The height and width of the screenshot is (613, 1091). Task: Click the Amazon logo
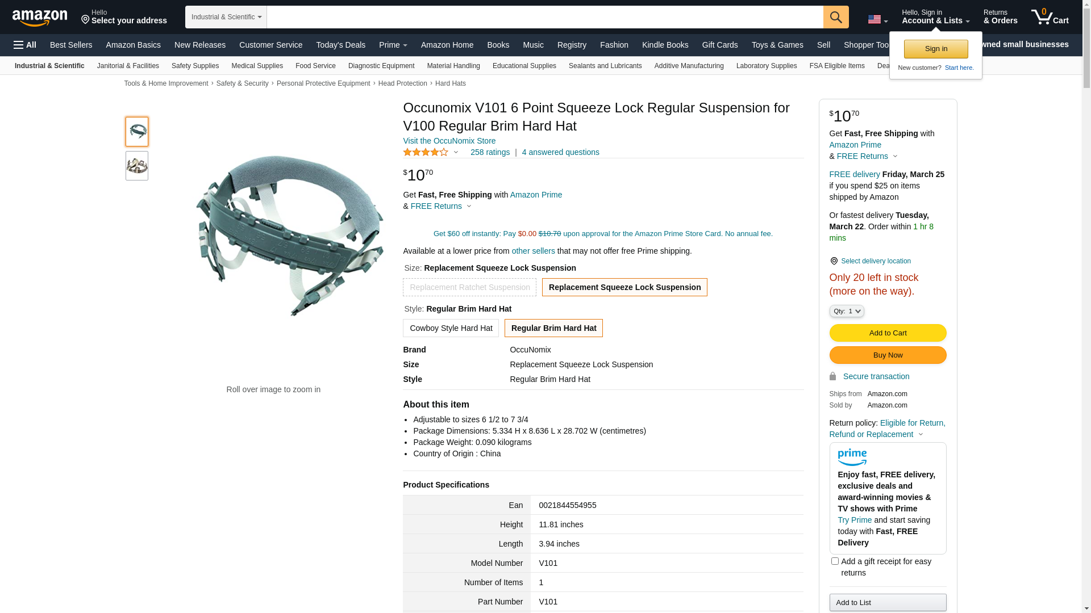[40, 18]
